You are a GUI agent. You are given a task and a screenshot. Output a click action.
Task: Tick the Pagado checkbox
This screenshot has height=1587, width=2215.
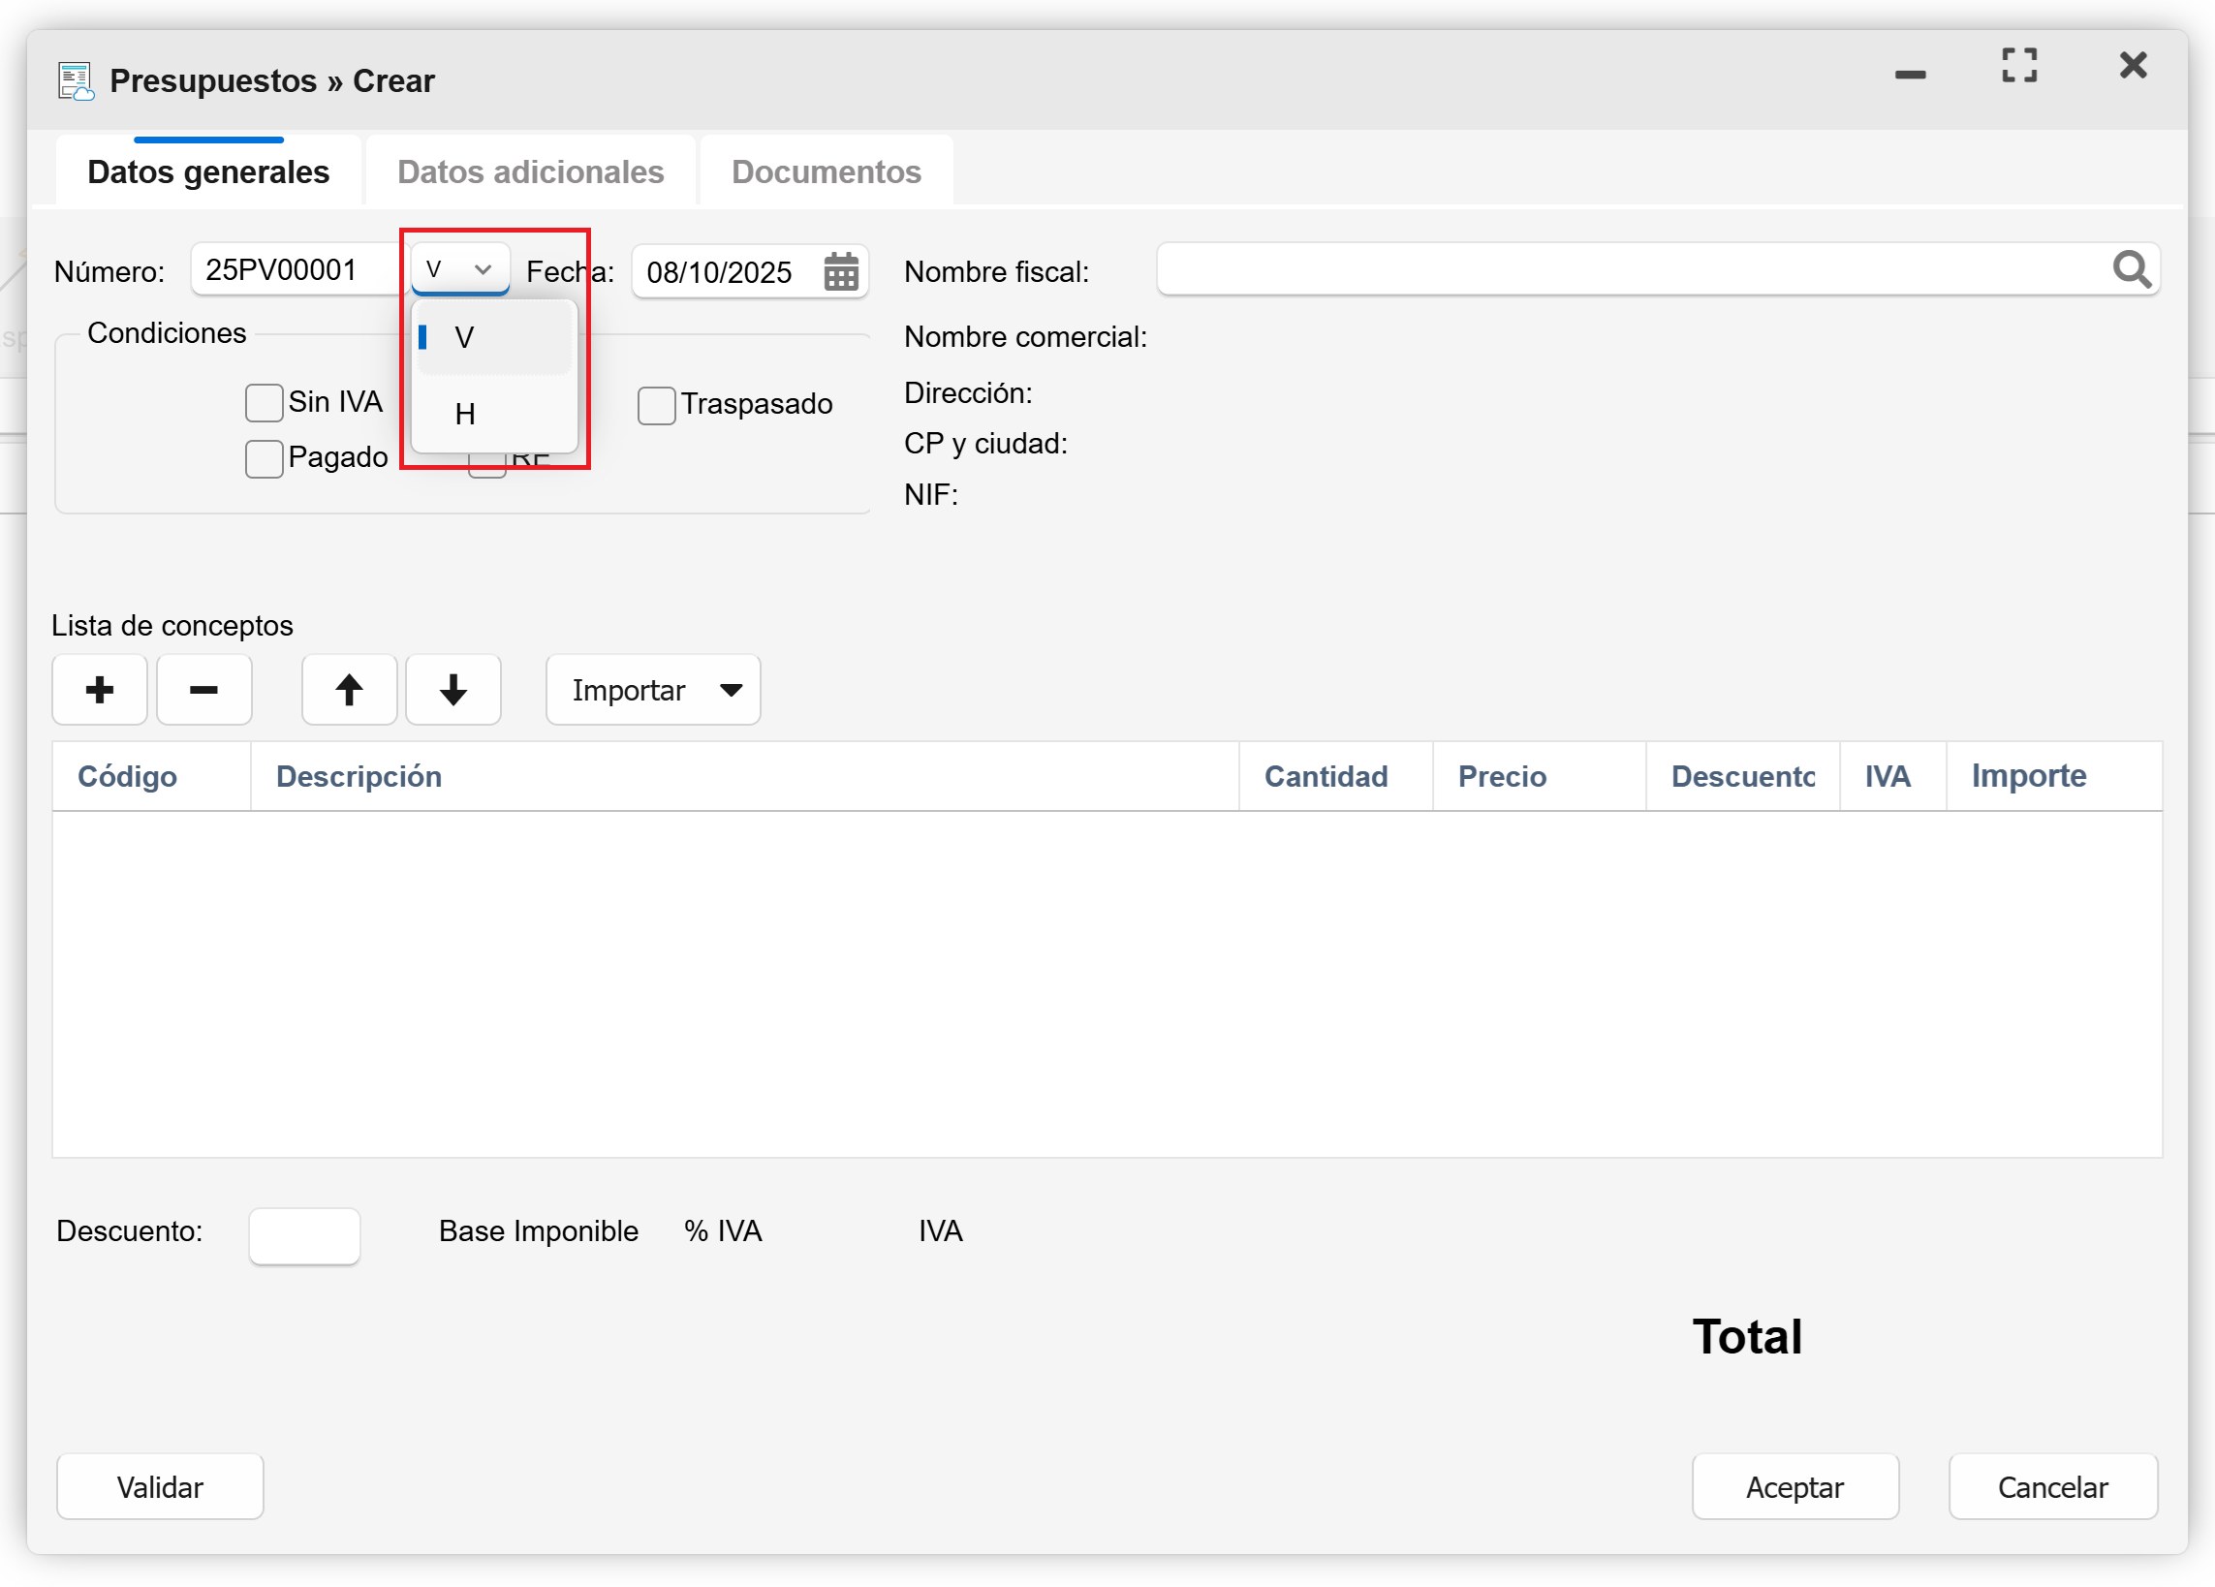265,458
